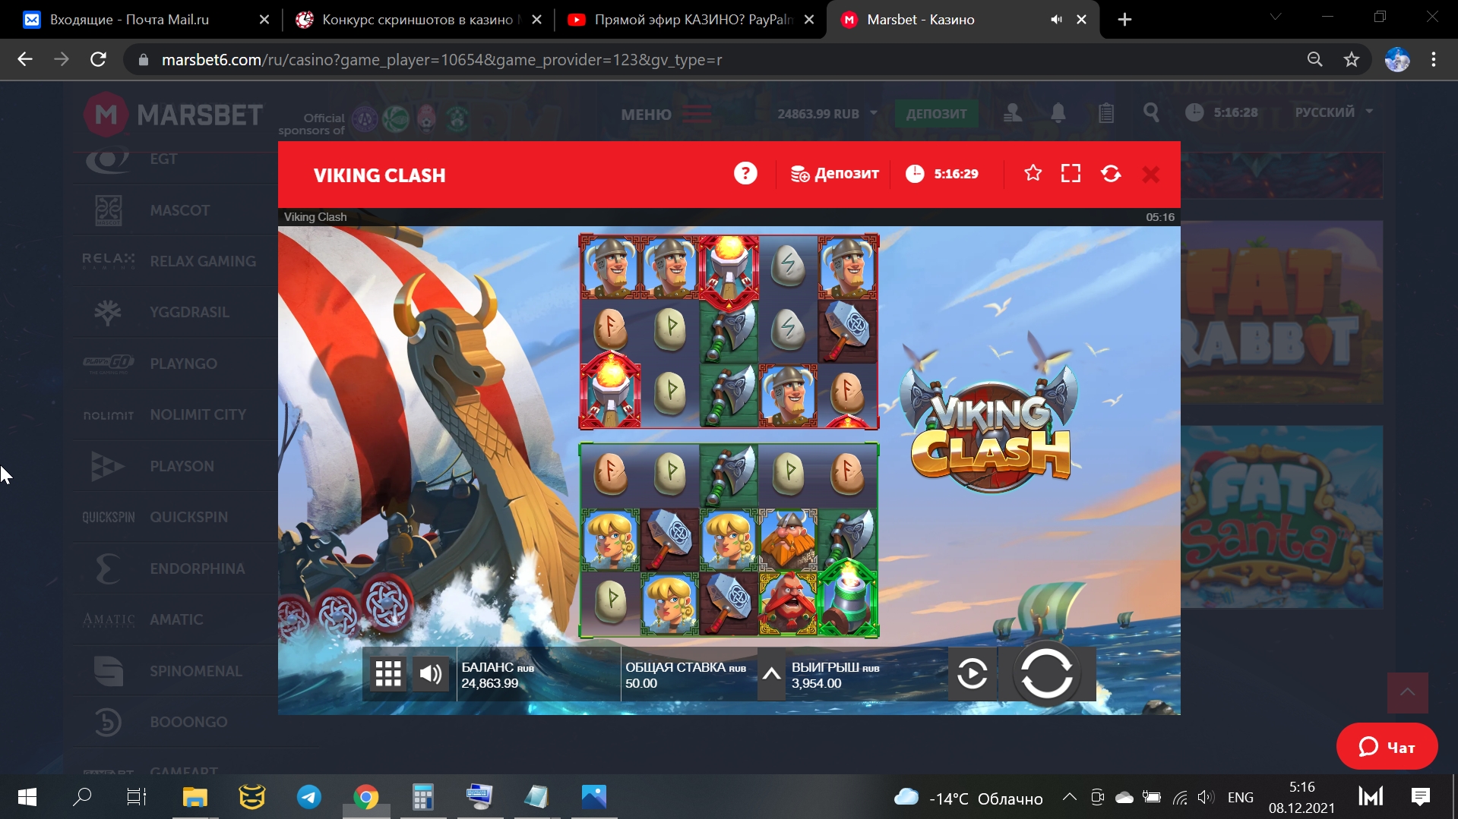Expand the 24863.99 RUB balance dropdown
Image resolution: width=1458 pixels, height=819 pixels.
827,114
